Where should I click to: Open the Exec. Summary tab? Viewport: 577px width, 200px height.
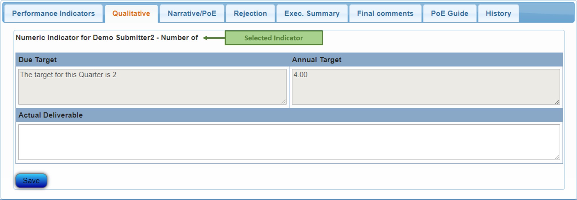click(312, 14)
